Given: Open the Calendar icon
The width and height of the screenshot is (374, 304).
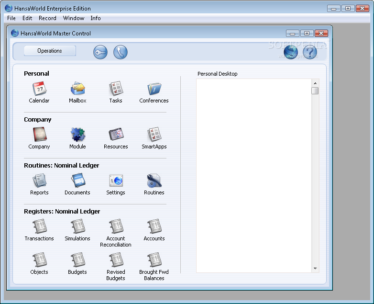Looking at the screenshot, I should point(39,89).
